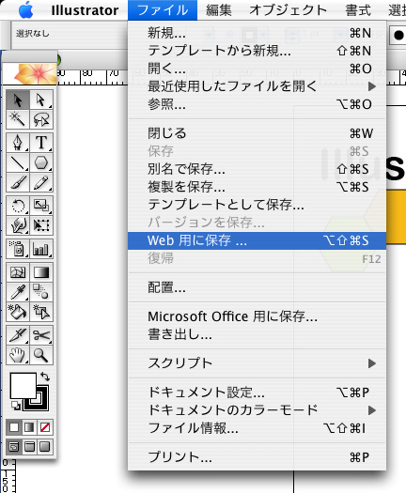
Task: Select the Symbol Sprayer tool
Action: [x=18, y=249]
